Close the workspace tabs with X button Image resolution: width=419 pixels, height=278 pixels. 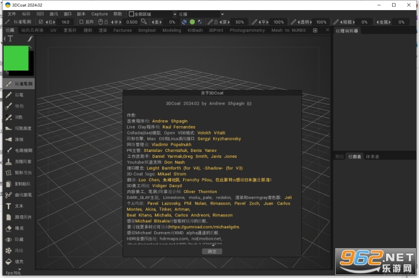point(327,30)
